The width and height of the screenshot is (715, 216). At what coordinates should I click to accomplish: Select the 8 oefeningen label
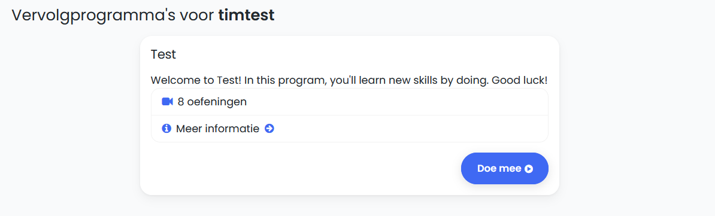pyautogui.click(x=212, y=102)
